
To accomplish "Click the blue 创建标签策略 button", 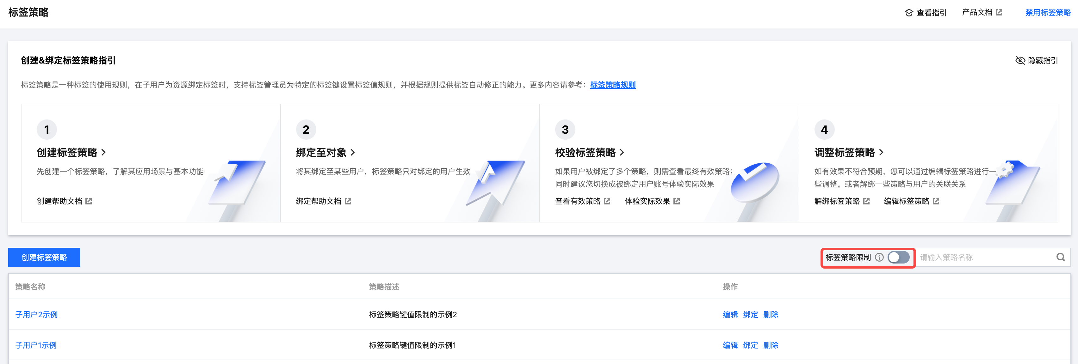I will coord(44,257).
